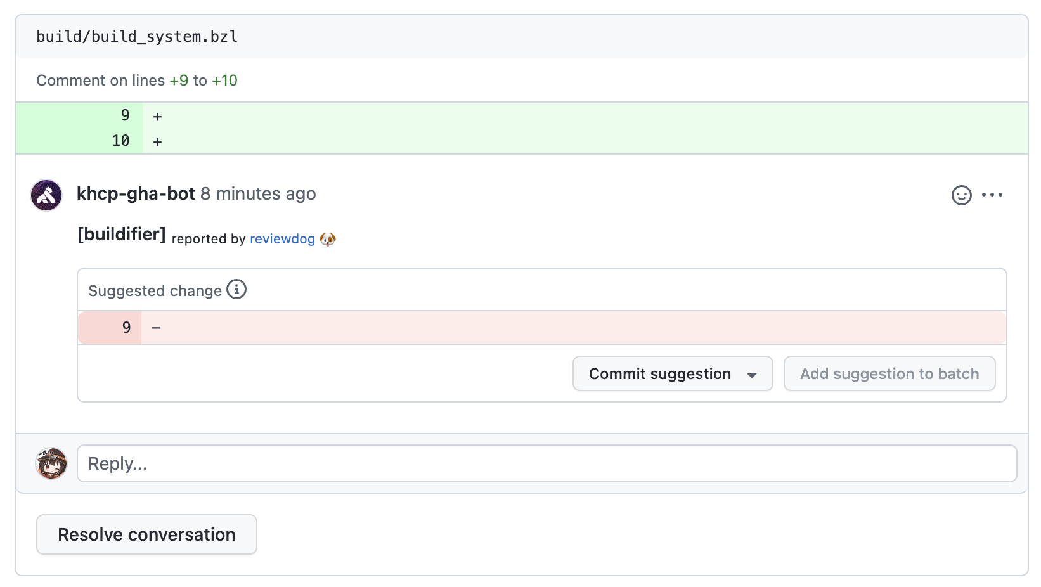Screen dimensions: 1041x587
Task: Select line number 10 in the diff
Action: coord(120,141)
